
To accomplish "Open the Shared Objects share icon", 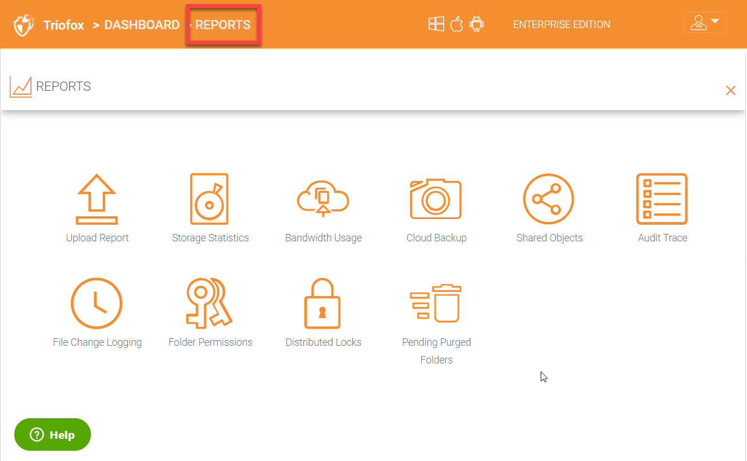I will pos(549,199).
